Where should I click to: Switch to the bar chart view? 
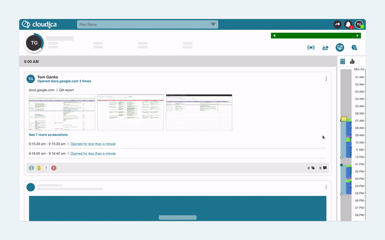click(352, 62)
